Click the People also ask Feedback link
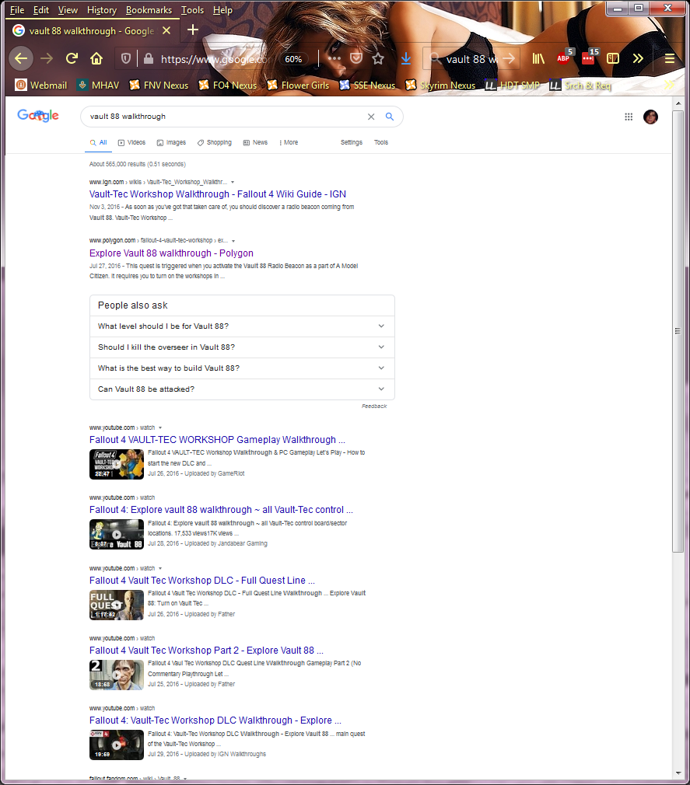690x785 pixels. [374, 406]
